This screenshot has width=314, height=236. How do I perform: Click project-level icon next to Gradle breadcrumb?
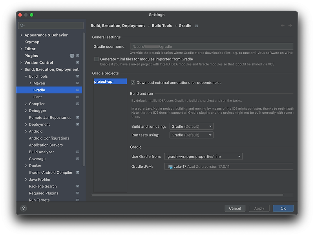197,26
